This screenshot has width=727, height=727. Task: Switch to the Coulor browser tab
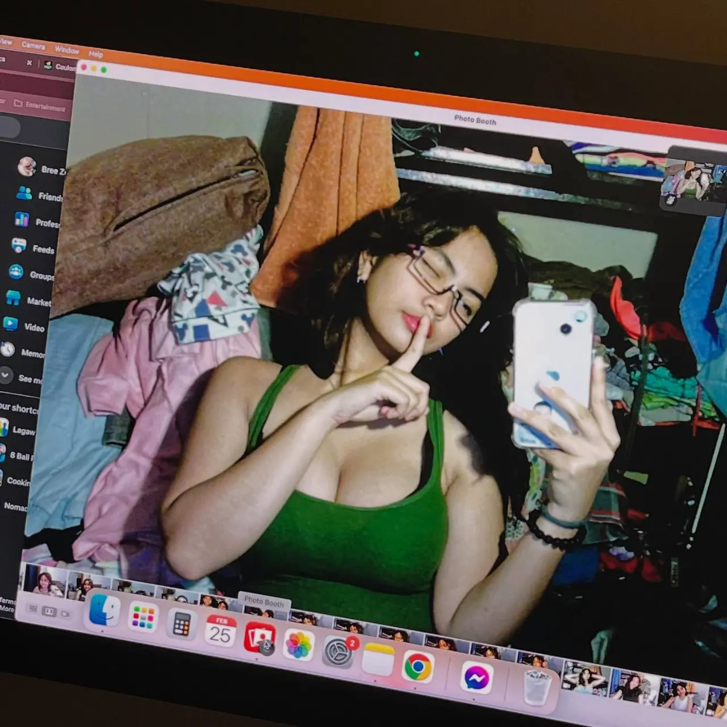60,66
